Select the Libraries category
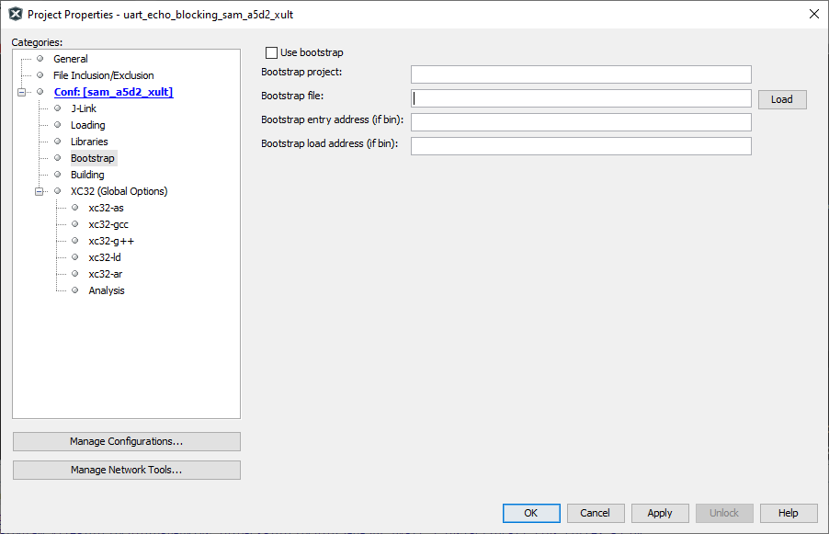Screen dimensions: 829x534 (x=89, y=142)
